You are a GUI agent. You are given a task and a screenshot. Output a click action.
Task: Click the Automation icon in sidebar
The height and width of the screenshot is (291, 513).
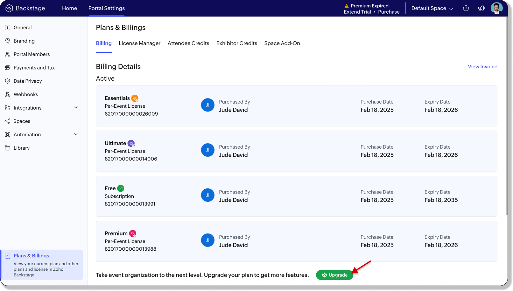pos(8,135)
